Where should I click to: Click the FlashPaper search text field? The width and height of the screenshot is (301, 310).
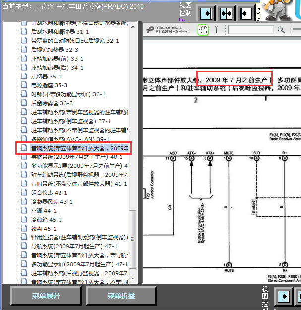click(251, 30)
